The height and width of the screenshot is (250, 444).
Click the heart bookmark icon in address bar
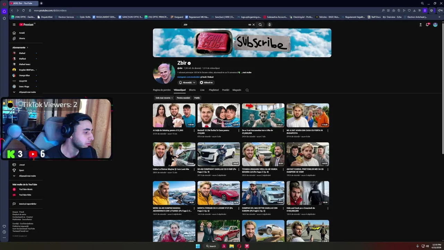409,10
